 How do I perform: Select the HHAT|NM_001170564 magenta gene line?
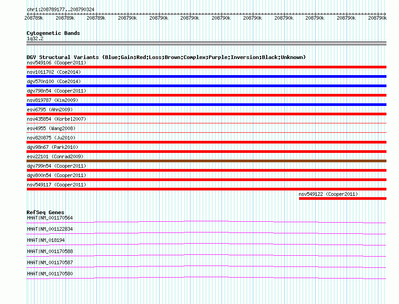click(206, 222)
